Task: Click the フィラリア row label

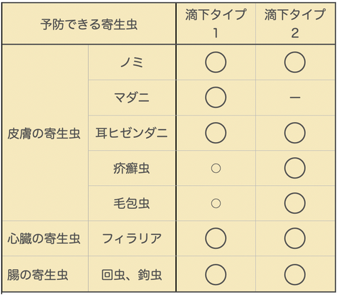Action: [132, 238]
